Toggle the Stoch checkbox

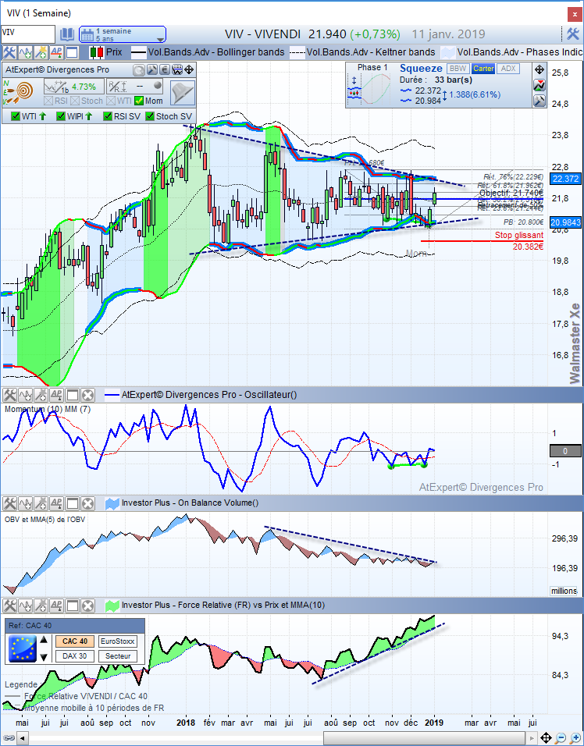[75, 101]
